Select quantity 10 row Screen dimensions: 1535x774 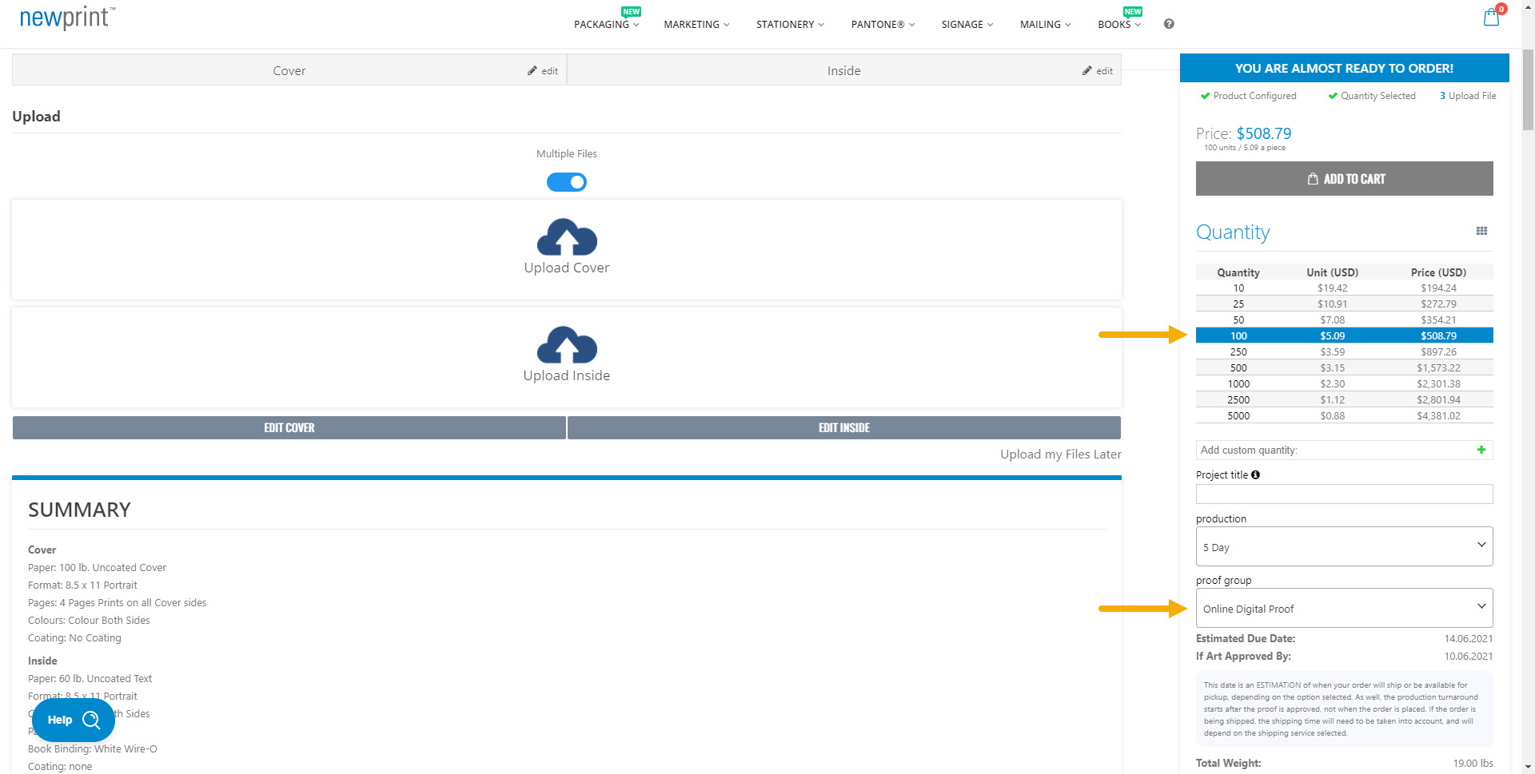click(x=1344, y=288)
